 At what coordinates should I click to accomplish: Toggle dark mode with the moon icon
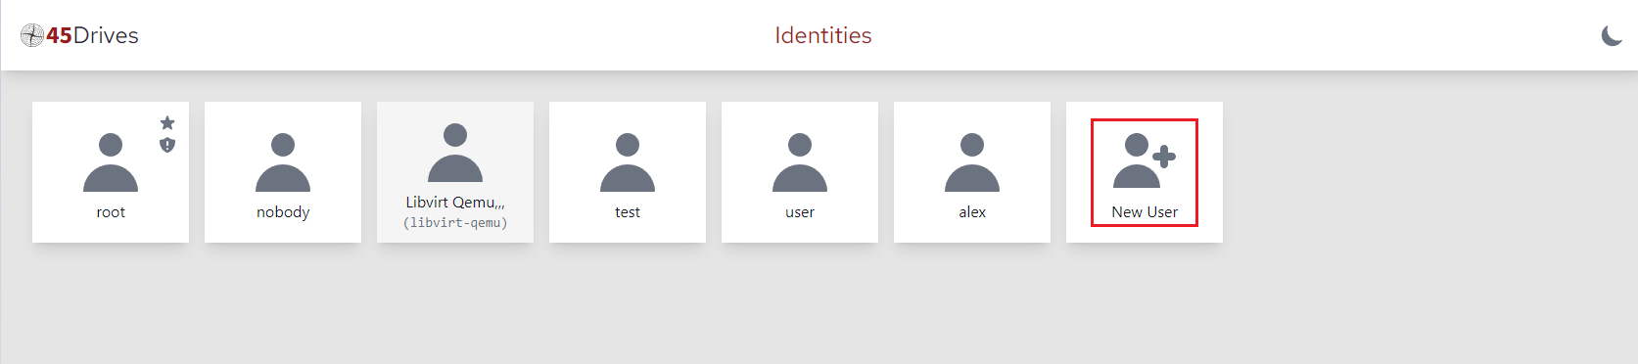(x=1612, y=35)
